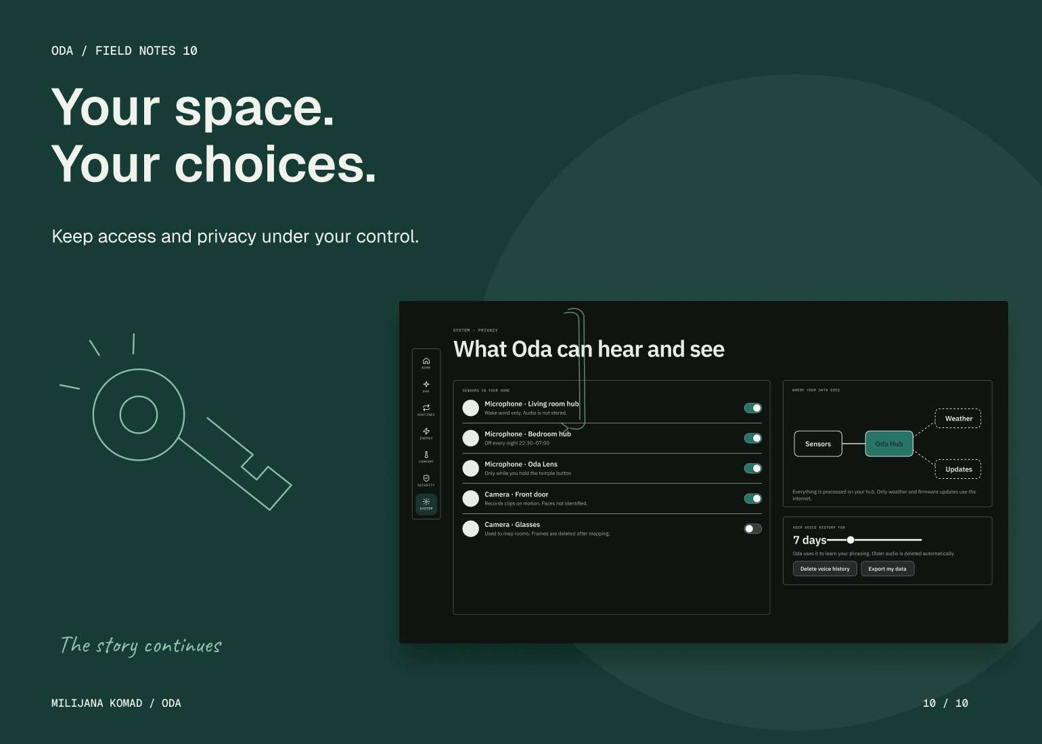Click the Living room hub microphone avatar circle

tap(471, 408)
